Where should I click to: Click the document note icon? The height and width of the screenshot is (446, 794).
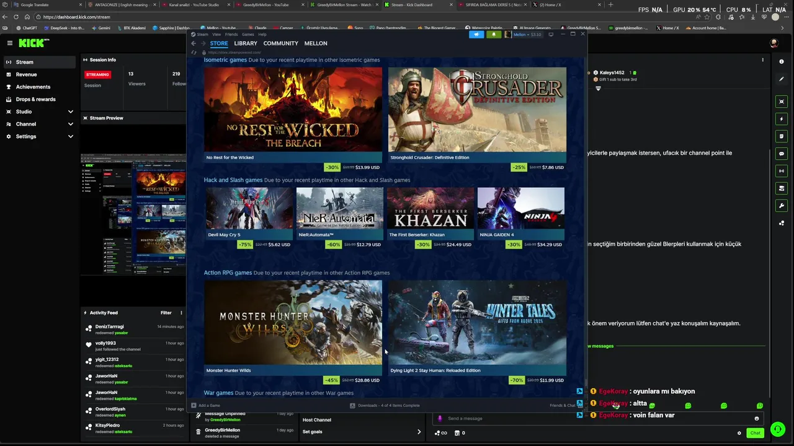tap(782, 136)
